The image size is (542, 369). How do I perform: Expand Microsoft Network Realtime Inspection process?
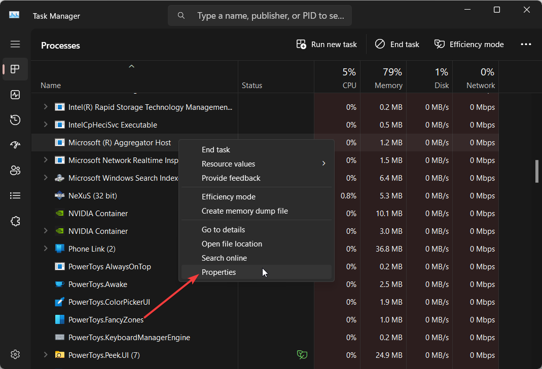click(45, 160)
